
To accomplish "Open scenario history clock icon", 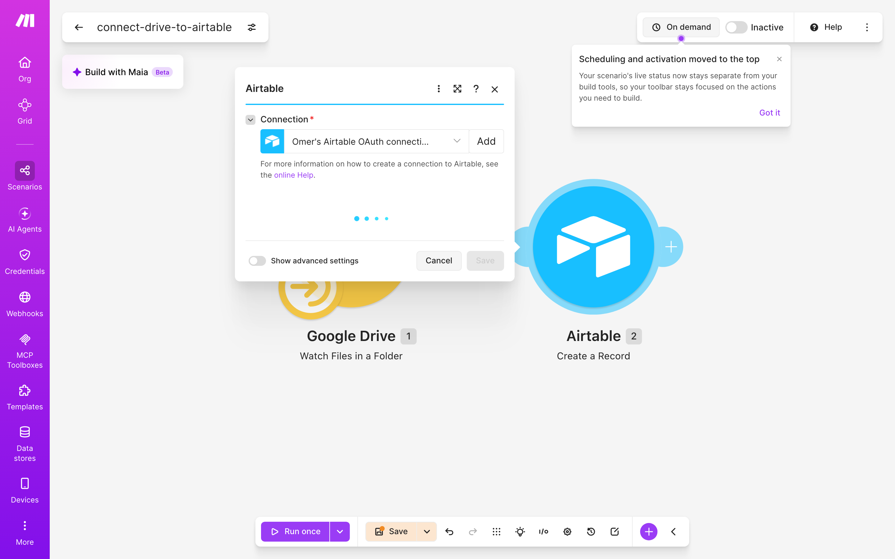I will [x=591, y=531].
